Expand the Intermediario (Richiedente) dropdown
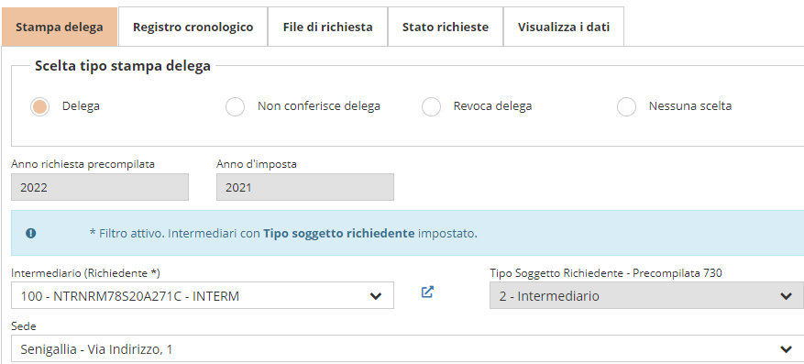 (203, 295)
